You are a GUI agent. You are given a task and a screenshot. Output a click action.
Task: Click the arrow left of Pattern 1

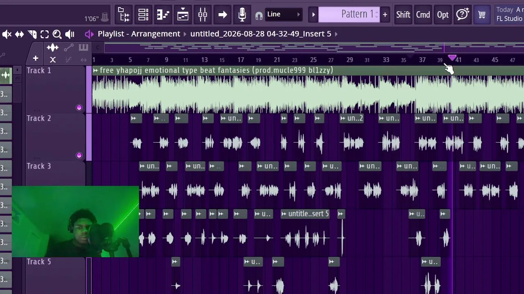coord(313,15)
